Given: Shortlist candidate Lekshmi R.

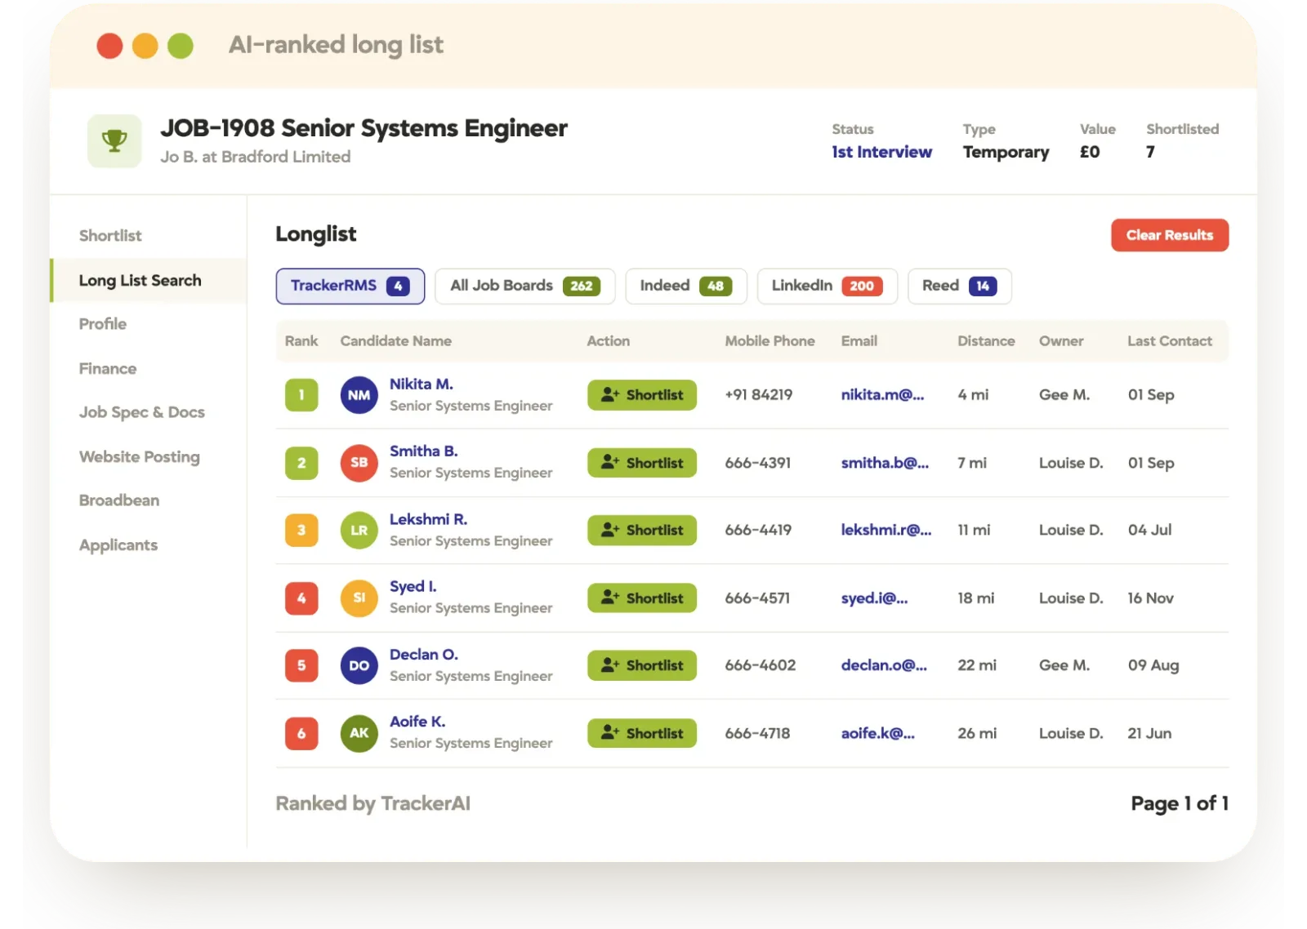Looking at the screenshot, I should point(642,531).
